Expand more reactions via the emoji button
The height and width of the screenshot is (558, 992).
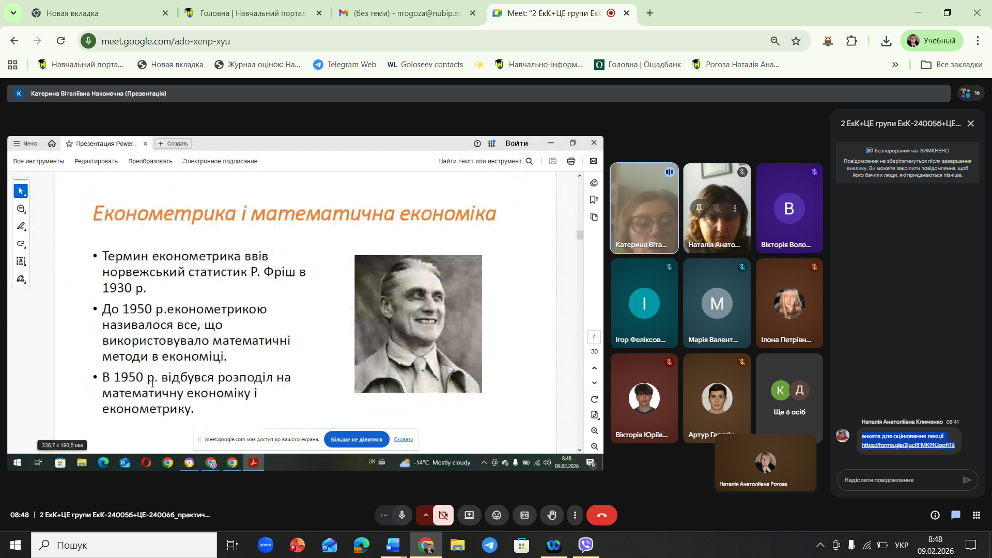497,515
